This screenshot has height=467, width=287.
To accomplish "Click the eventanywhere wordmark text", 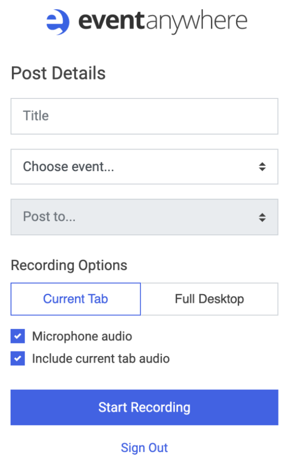I will click(163, 22).
